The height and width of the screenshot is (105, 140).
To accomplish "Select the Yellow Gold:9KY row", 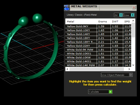I will [98, 26].
